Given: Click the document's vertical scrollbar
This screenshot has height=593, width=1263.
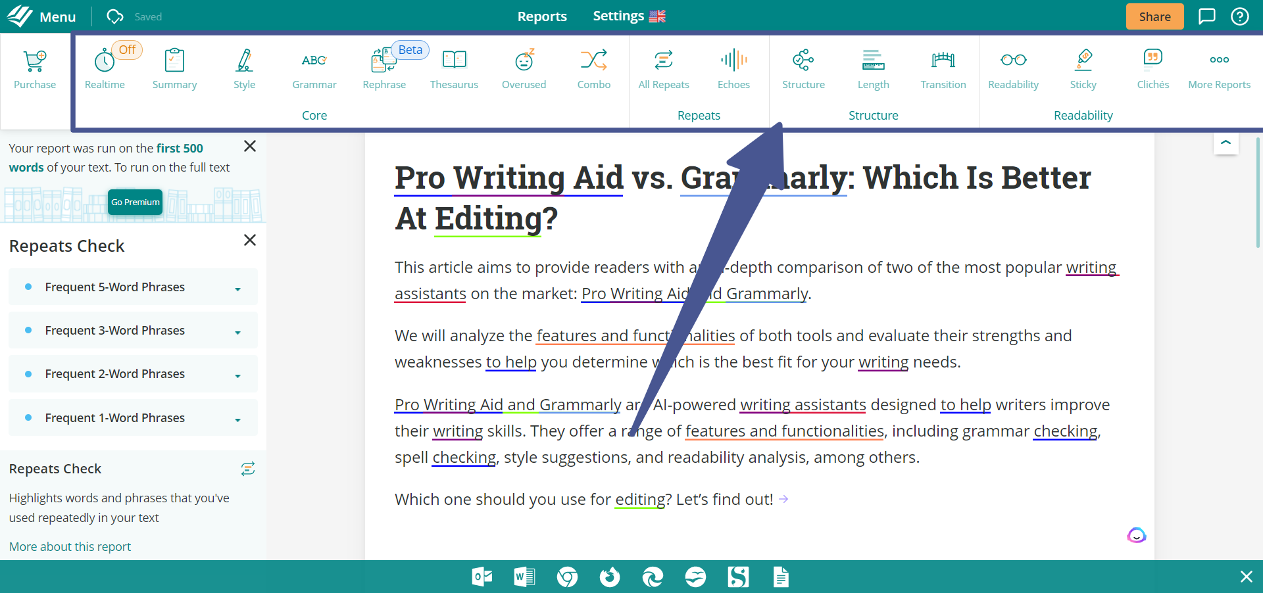Looking at the screenshot, I should pyautogui.click(x=1258, y=192).
